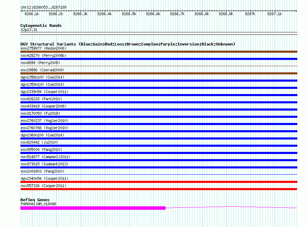Click the 8267k ruler tick label
The height and width of the screenshot is (227, 307).
[250, 14]
